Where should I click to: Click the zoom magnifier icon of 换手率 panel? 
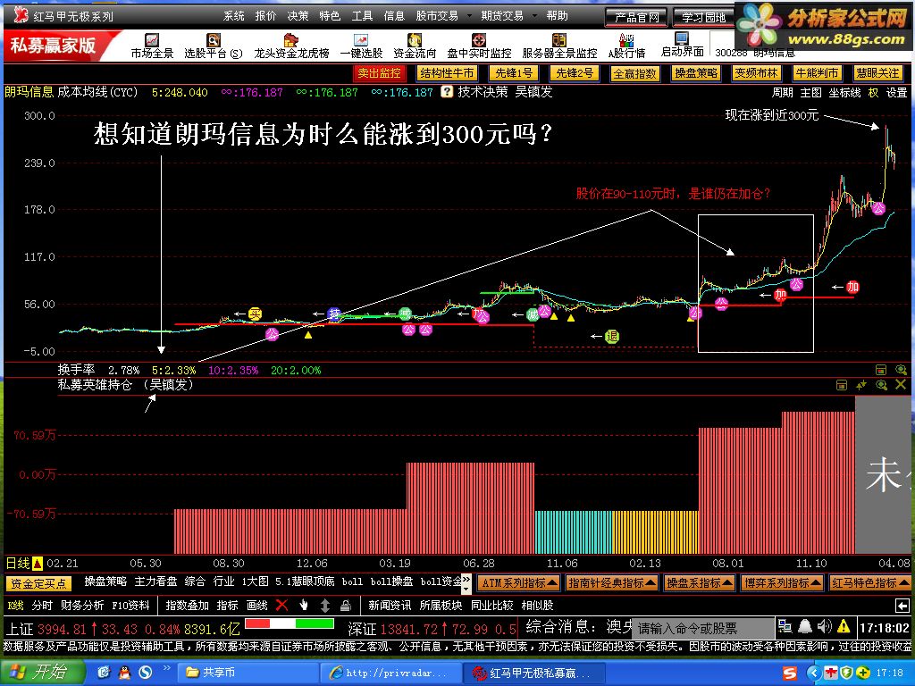pyautogui.click(x=901, y=370)
